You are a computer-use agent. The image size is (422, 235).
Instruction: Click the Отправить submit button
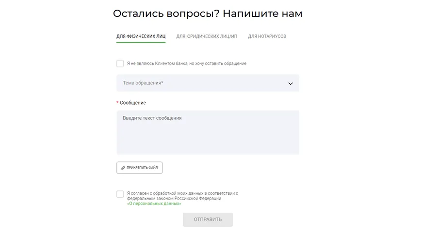208,219
